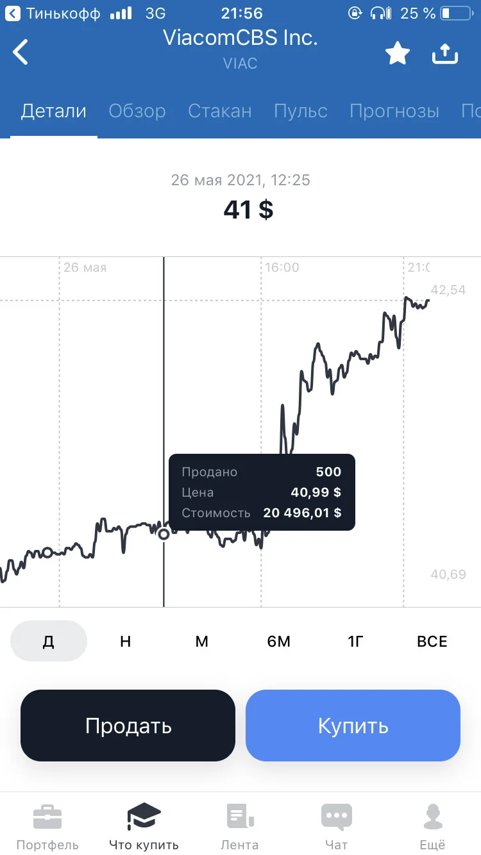
Task: Add VIAC to favorites with star icon
Action: [x=398, y=53]
